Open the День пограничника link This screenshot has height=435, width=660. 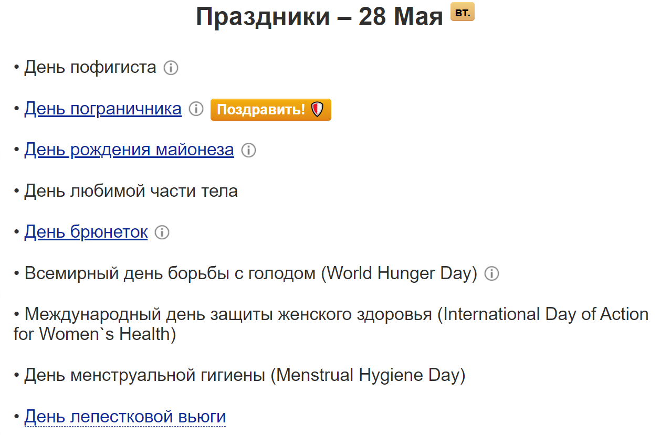point(103,109)
